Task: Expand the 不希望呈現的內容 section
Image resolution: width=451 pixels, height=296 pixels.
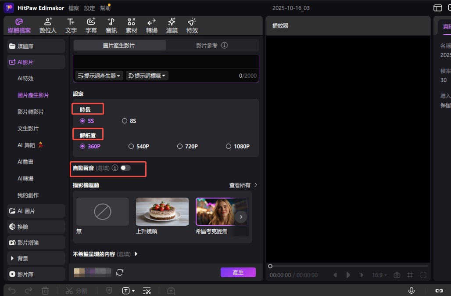Action: [x=136, y=254]
